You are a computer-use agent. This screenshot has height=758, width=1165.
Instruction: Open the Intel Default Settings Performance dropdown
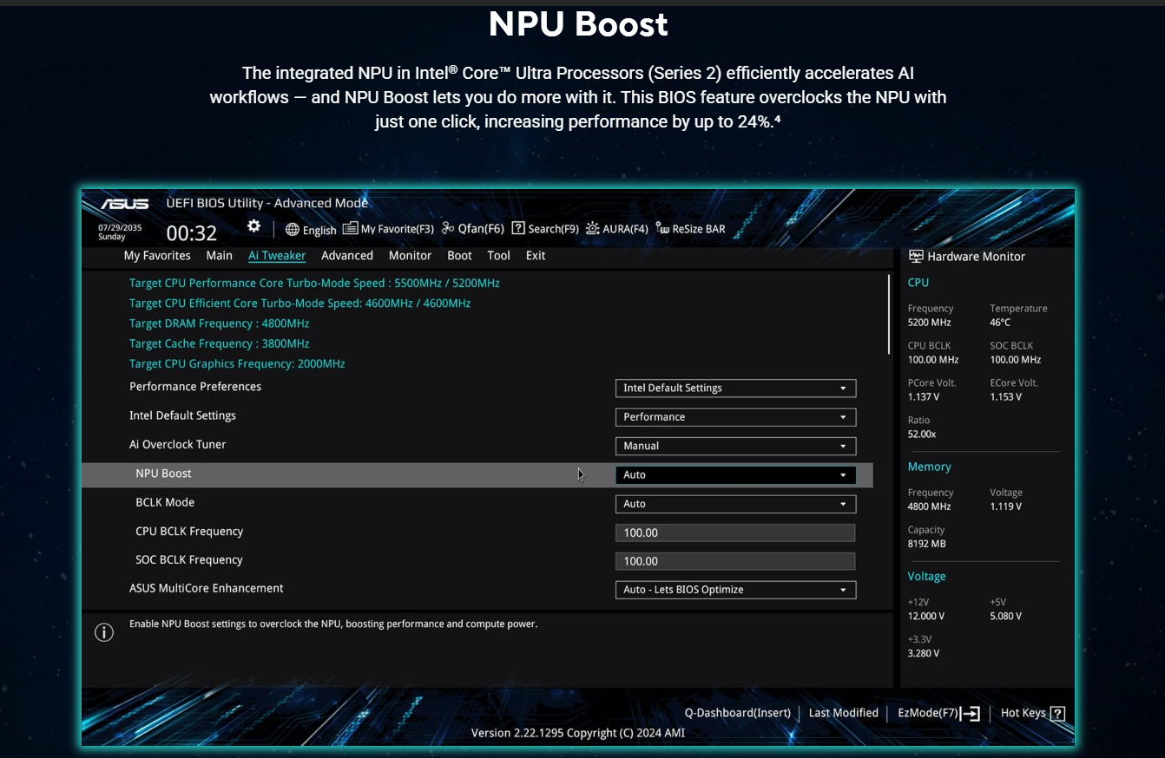(x=735, y=417)
